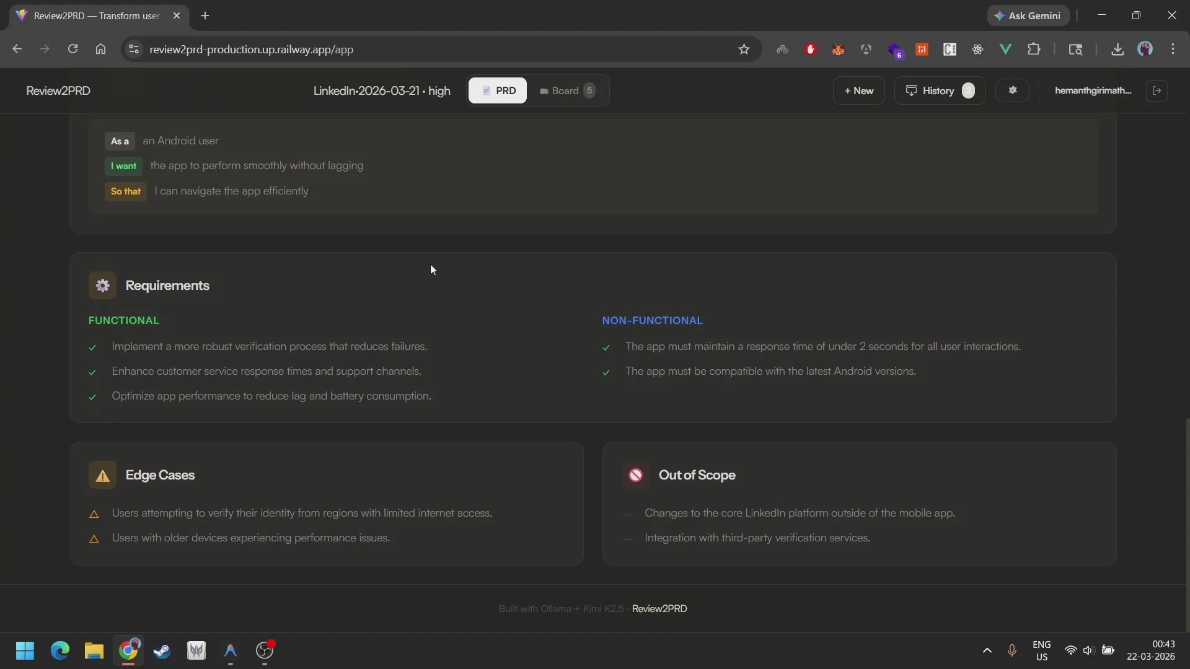Viewport: 1190px width, 669px height.
Task: Open the Board tab
Action: tap(567, 90)
